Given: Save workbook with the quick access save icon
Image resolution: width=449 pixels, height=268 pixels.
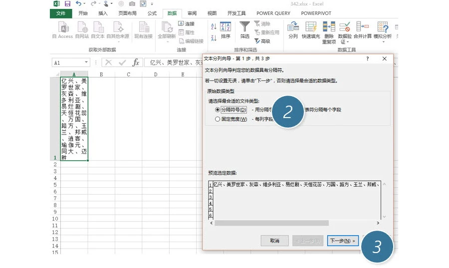Looking at the screenshot, I should click(x=67, y=3).
